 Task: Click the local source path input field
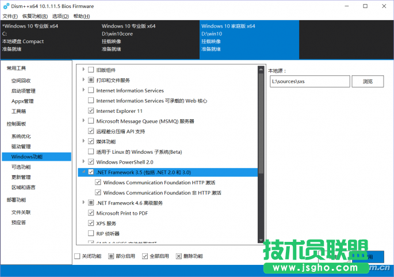[x=309, y=81]
